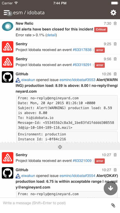Tap the error label on event #63319291

pos(99,65)
